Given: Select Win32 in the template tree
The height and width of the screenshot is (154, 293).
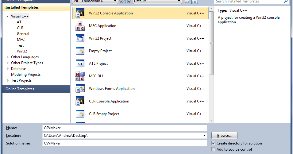Looking at the screenshot, I should pyautogui.click(x=22, y=51).
